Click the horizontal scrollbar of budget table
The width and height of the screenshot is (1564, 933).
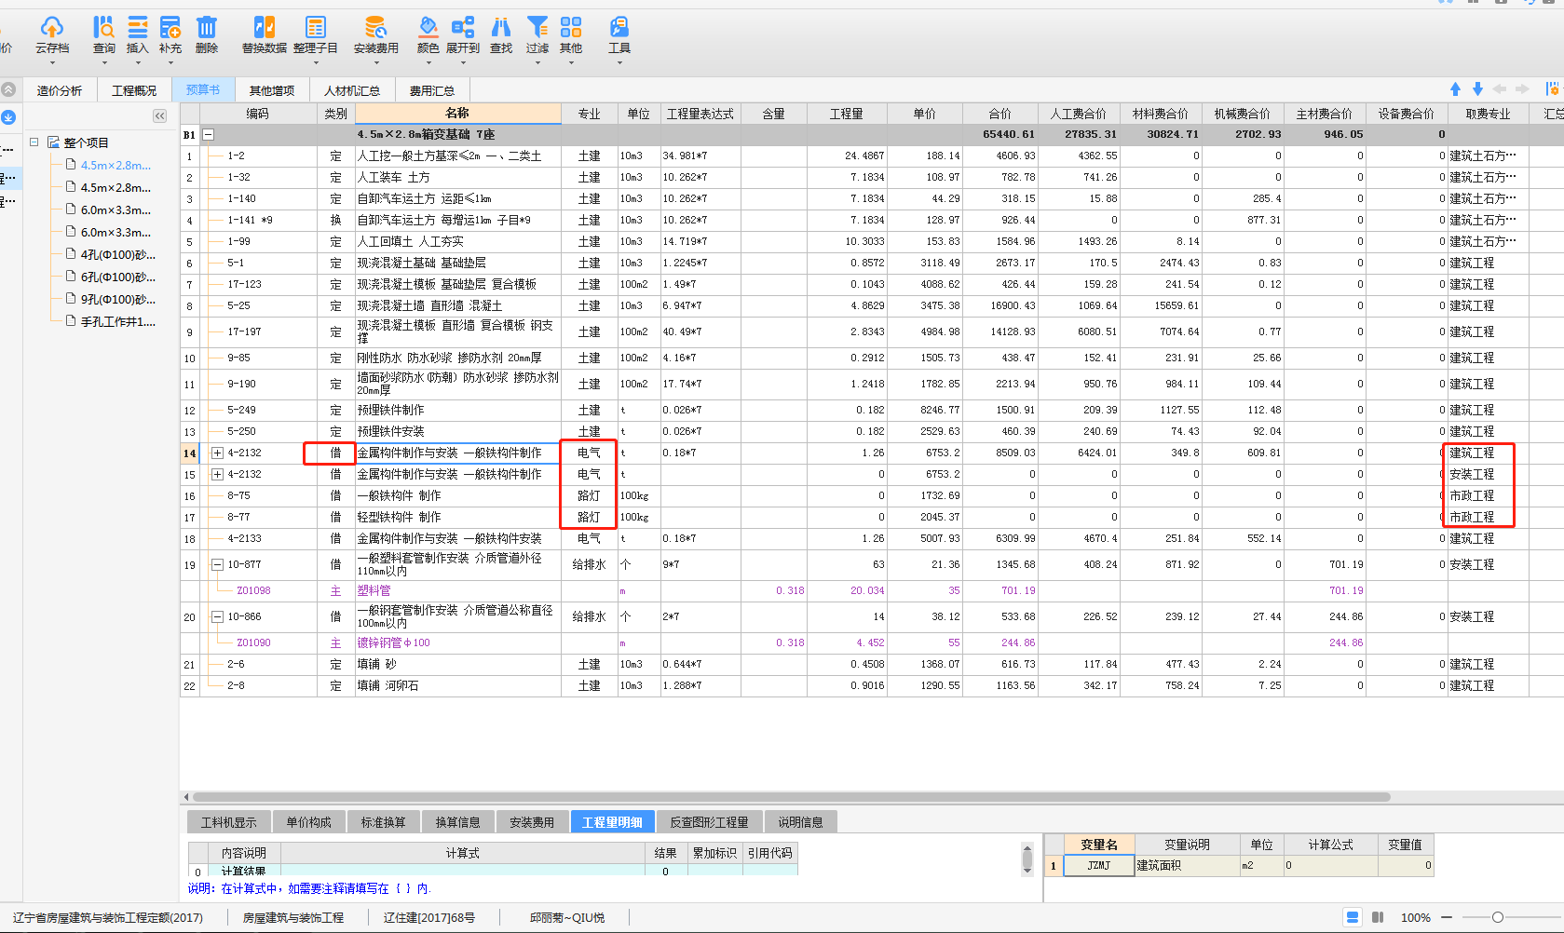pos(792,797)
